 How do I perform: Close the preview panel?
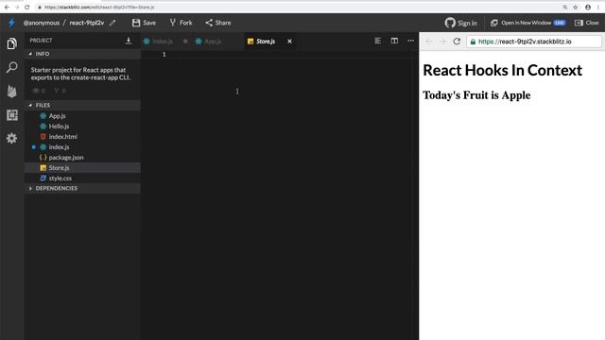pyautogui.click(x=587, y=23)
